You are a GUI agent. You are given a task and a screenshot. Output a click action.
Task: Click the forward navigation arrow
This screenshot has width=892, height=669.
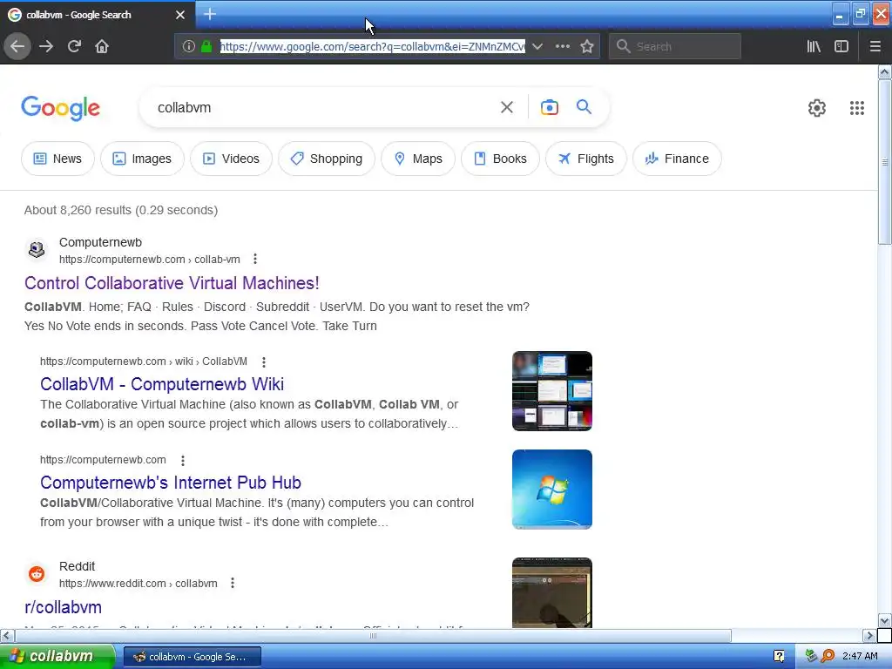click(46, 46)
